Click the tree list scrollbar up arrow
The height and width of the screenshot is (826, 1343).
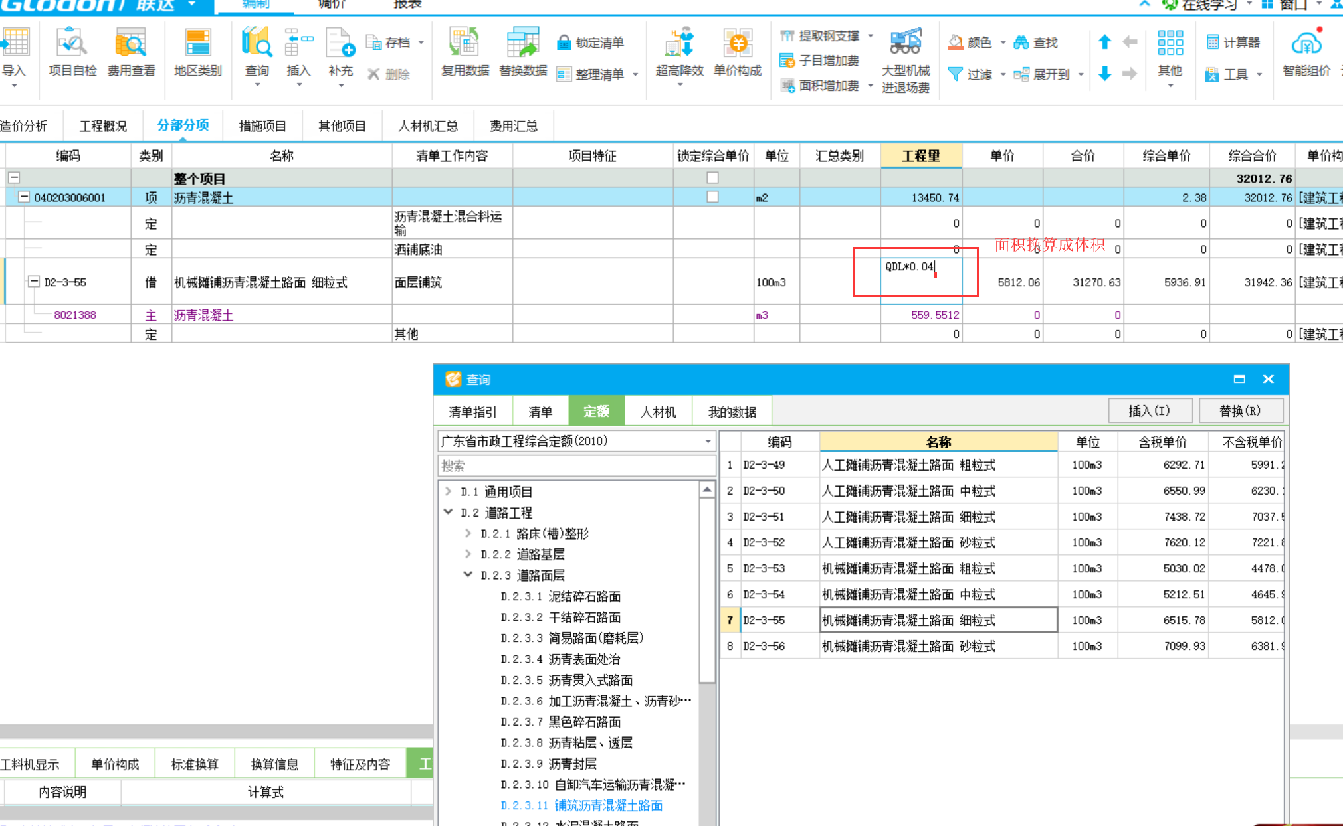[x=707, y=490]
